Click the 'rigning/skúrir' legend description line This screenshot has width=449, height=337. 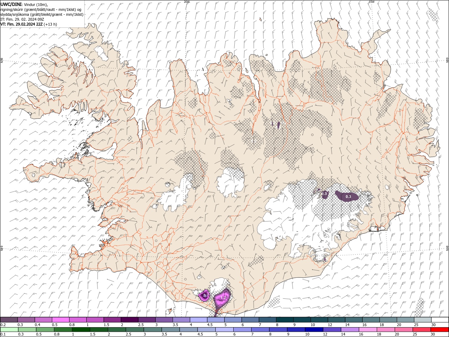pos(41,9)
